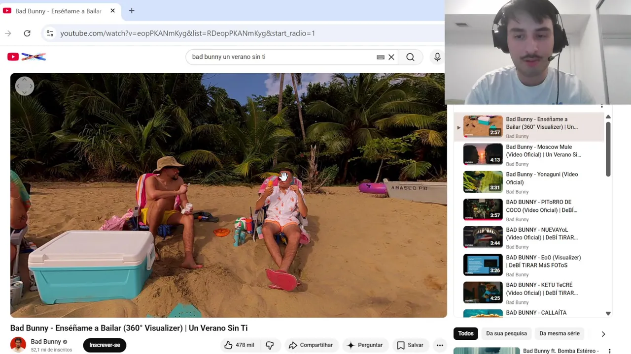Screen dimensions: 631x354
Task: Open options for Bad Bunny ft. Bomba Estéreo video
Action: [609, 351]
